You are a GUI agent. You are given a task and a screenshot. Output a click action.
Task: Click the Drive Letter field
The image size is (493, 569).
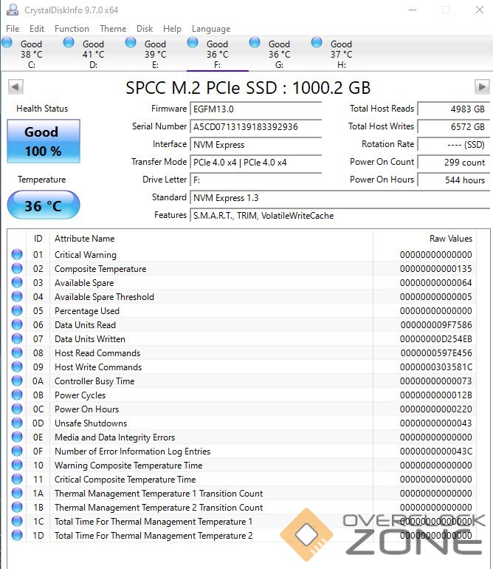click(x=256, y=180)
